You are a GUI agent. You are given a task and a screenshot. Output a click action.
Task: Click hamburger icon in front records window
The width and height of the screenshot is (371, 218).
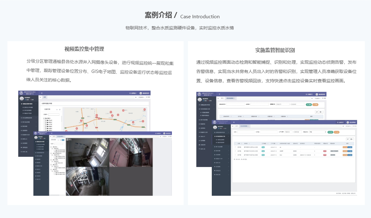pyautogui.click(x=234, y=122)
